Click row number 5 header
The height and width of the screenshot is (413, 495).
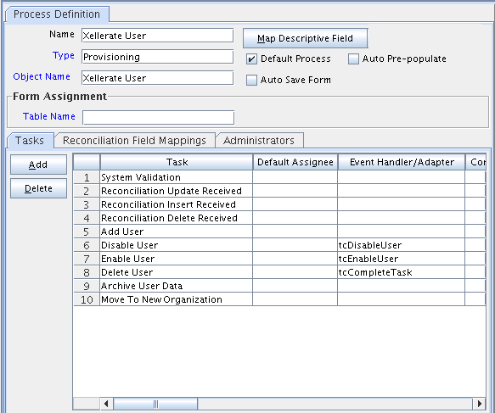click(87, 232)
